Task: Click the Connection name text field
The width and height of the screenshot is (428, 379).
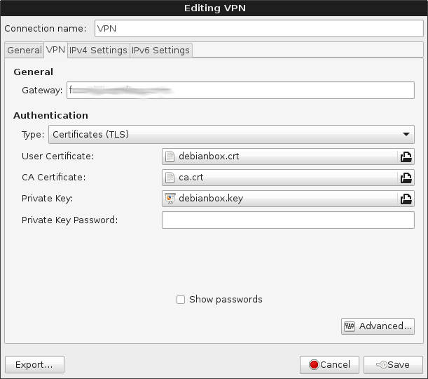Action: pos(258,29)
